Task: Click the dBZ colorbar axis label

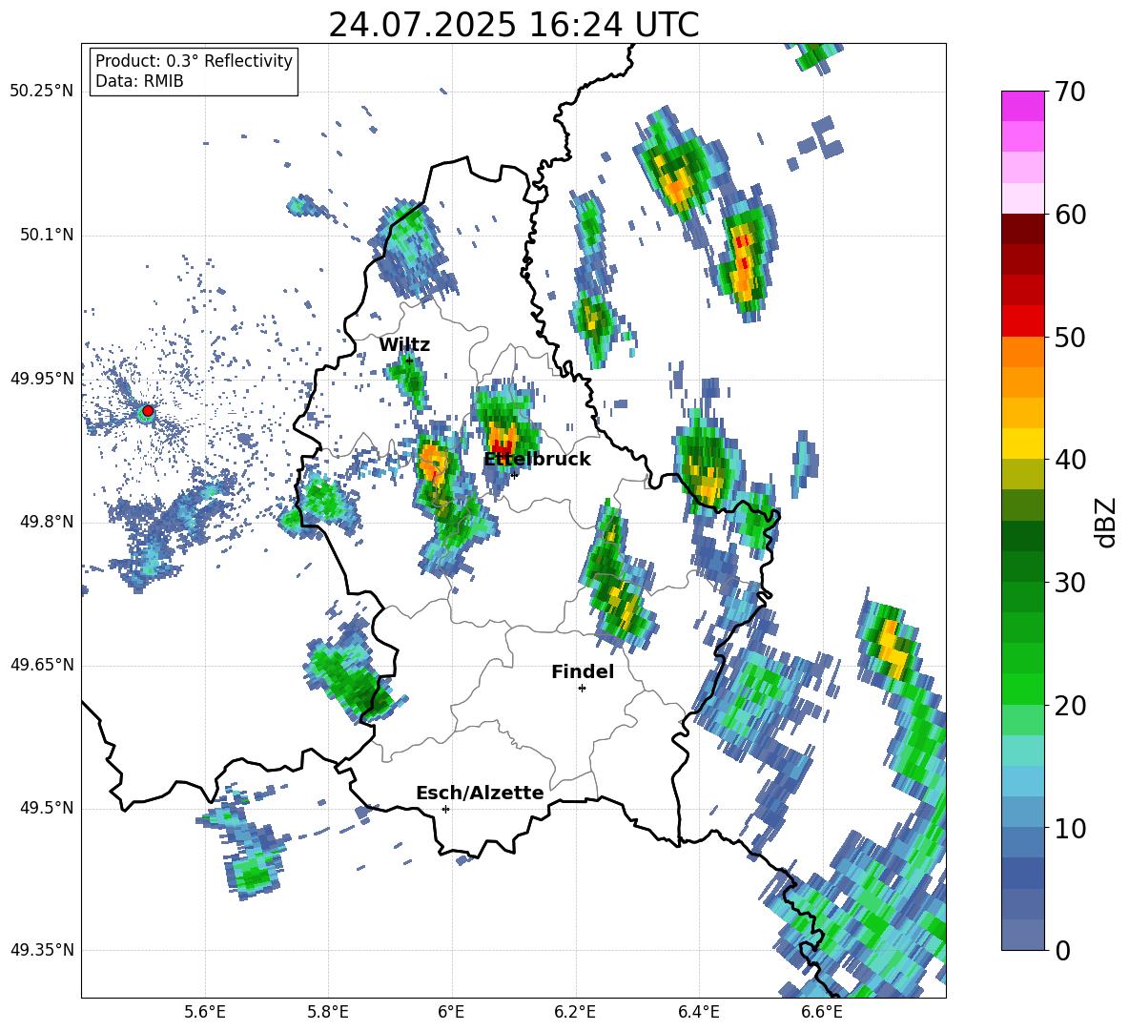Action: coord(1107,522)
